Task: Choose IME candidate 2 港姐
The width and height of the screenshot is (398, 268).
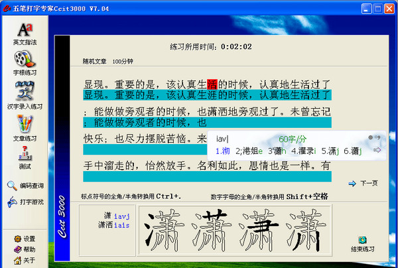Action: 249,151
